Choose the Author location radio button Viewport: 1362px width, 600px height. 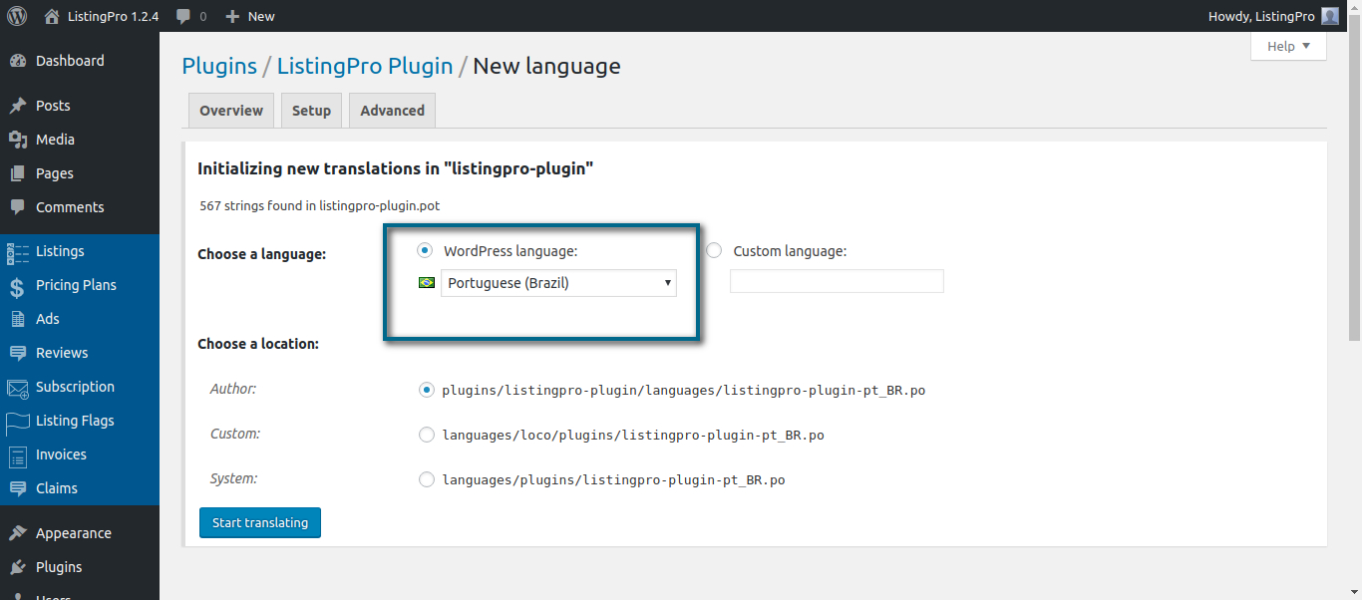coord(427,390)
